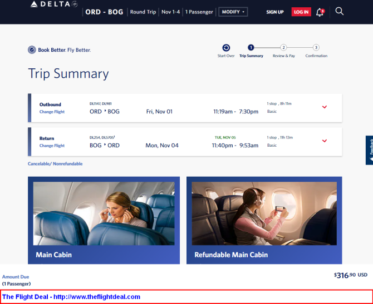Image resolution: width=373 pixels, height=304 pixels.
Task: Open the search magnifier icon
Action: pyautogui.click(x=339, y=11)
